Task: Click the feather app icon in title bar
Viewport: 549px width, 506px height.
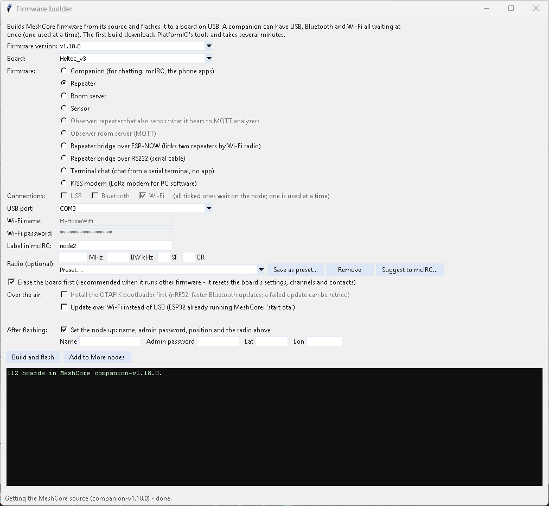Action: click(x=9, y=8)
